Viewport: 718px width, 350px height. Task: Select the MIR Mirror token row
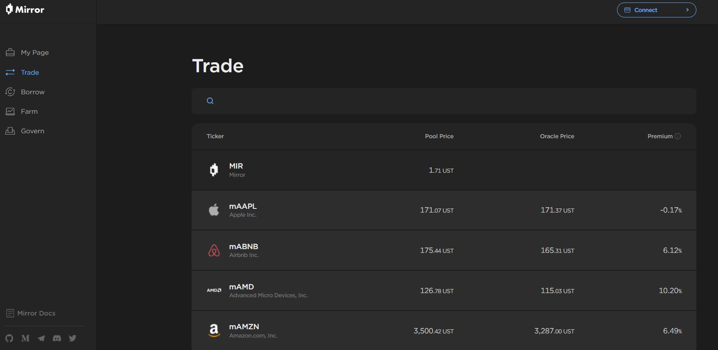(444, 170)
